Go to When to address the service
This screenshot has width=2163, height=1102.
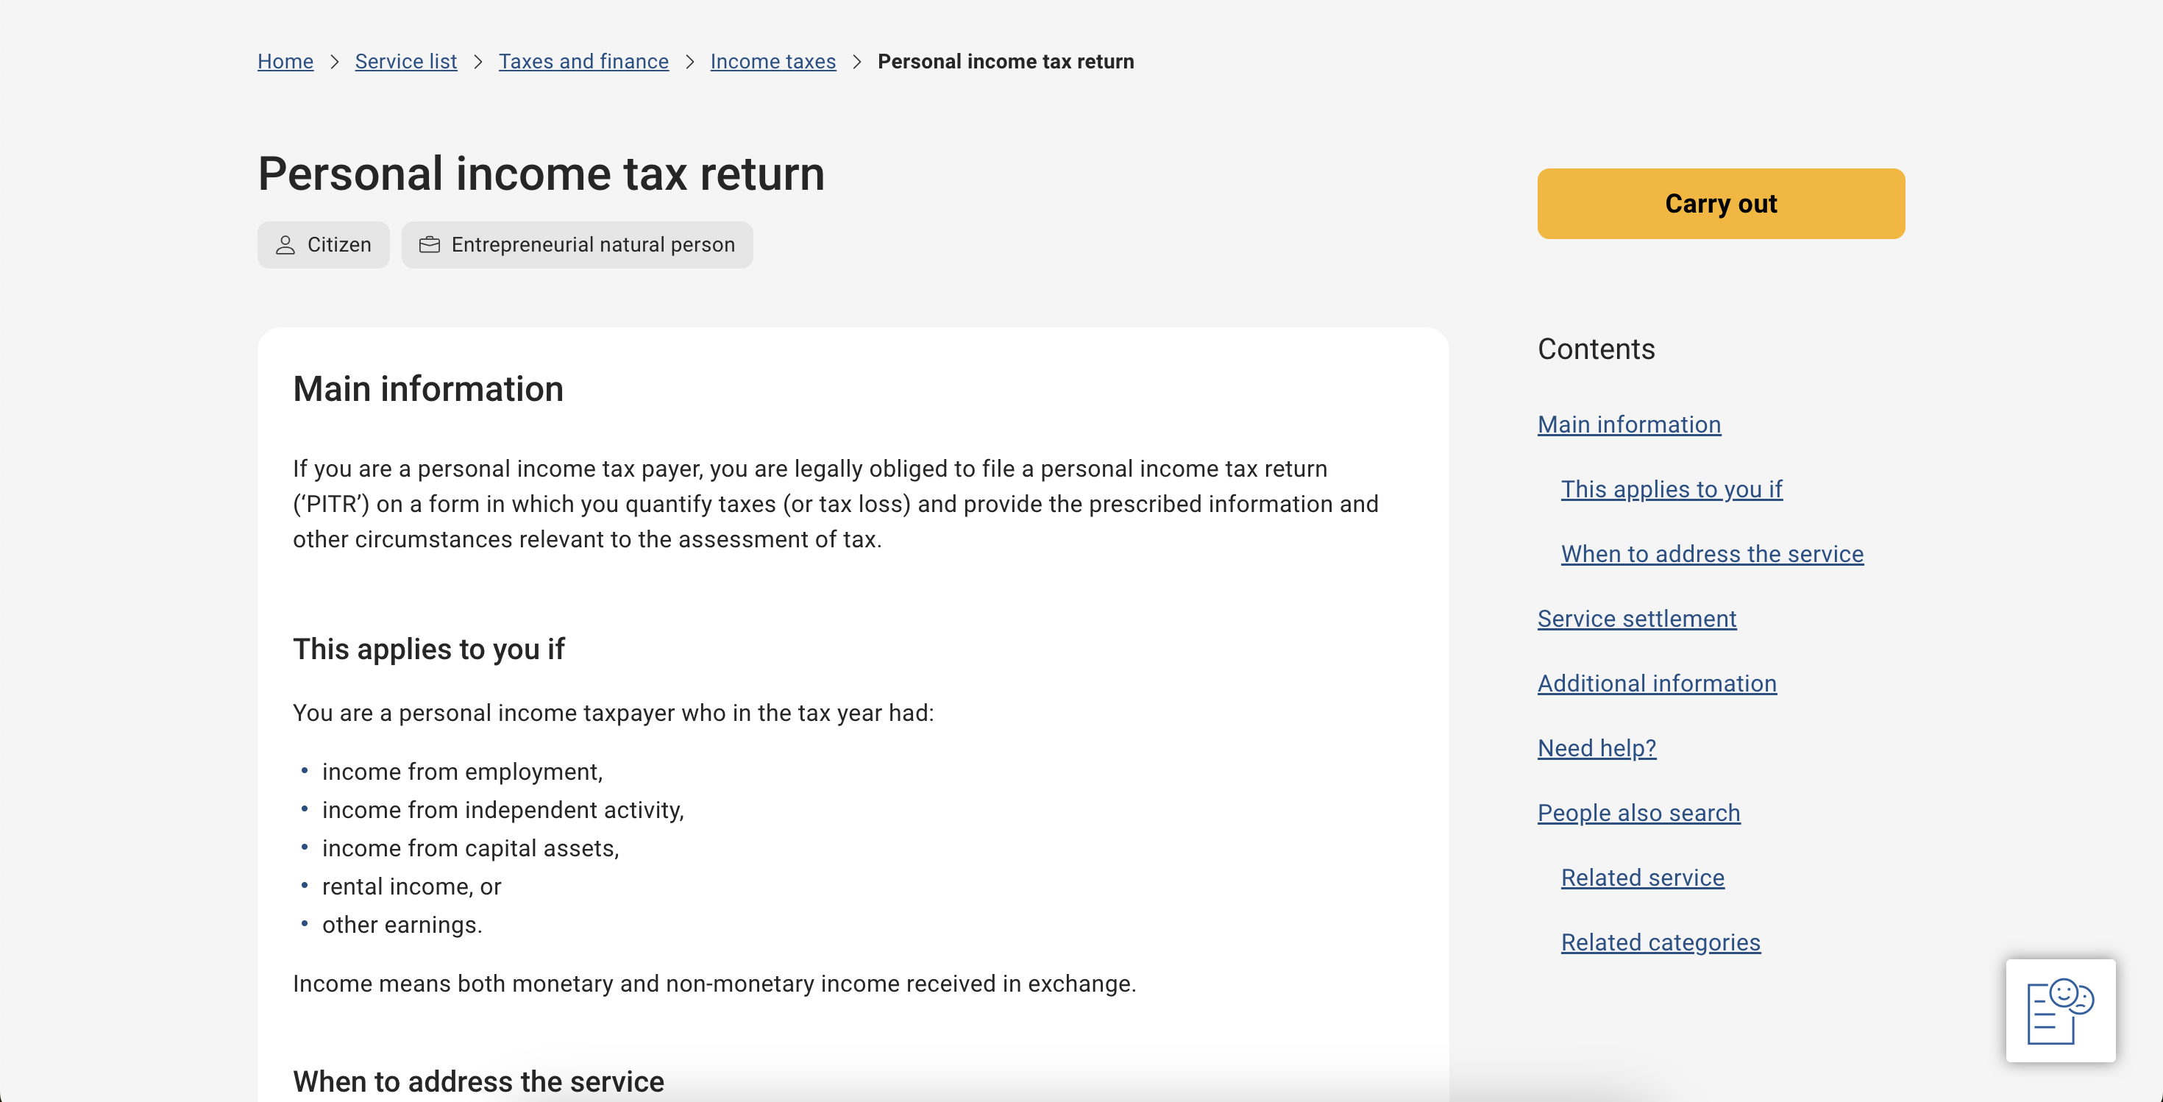tap(1711, 554)
